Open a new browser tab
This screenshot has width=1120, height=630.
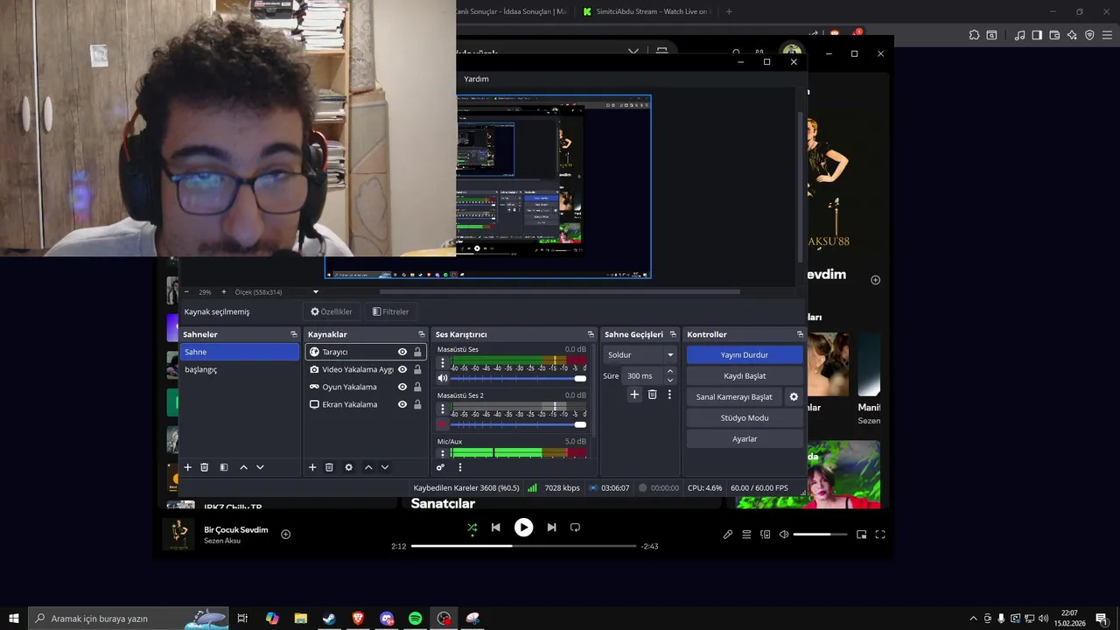click(729, 11)
